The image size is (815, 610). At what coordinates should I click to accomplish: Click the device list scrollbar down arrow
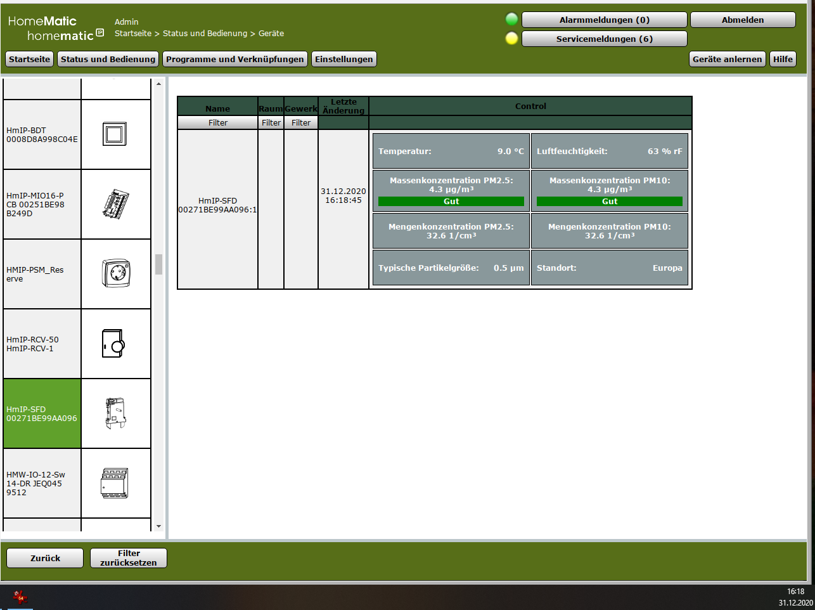(158, 526)
